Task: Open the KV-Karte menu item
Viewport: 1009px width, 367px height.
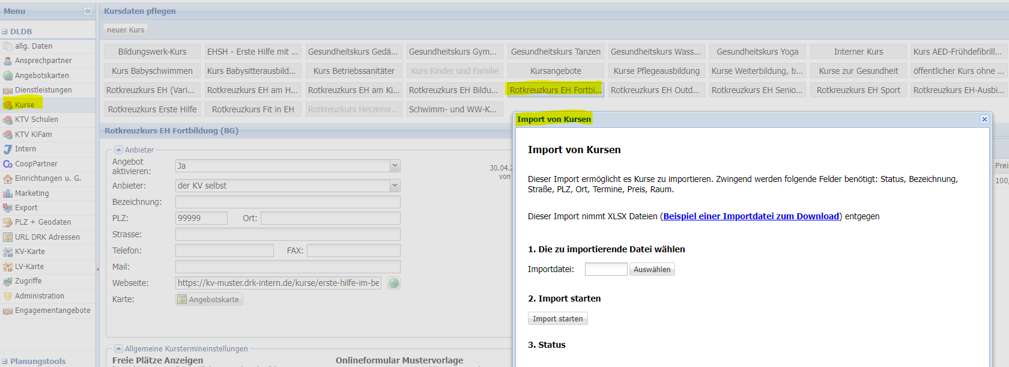Action: click(x=29, y=252)
